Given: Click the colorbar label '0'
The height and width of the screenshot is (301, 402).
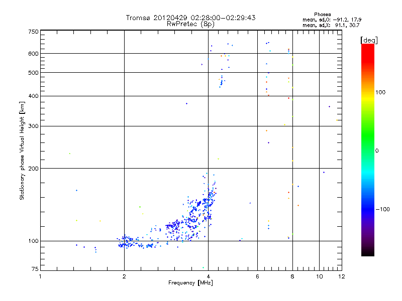Looking at the screenshot, I should (x=377, y=151).
